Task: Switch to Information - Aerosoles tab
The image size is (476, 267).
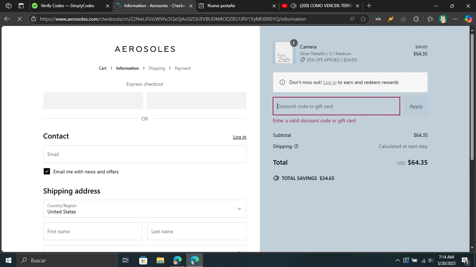Action: (x=155, y=6)
